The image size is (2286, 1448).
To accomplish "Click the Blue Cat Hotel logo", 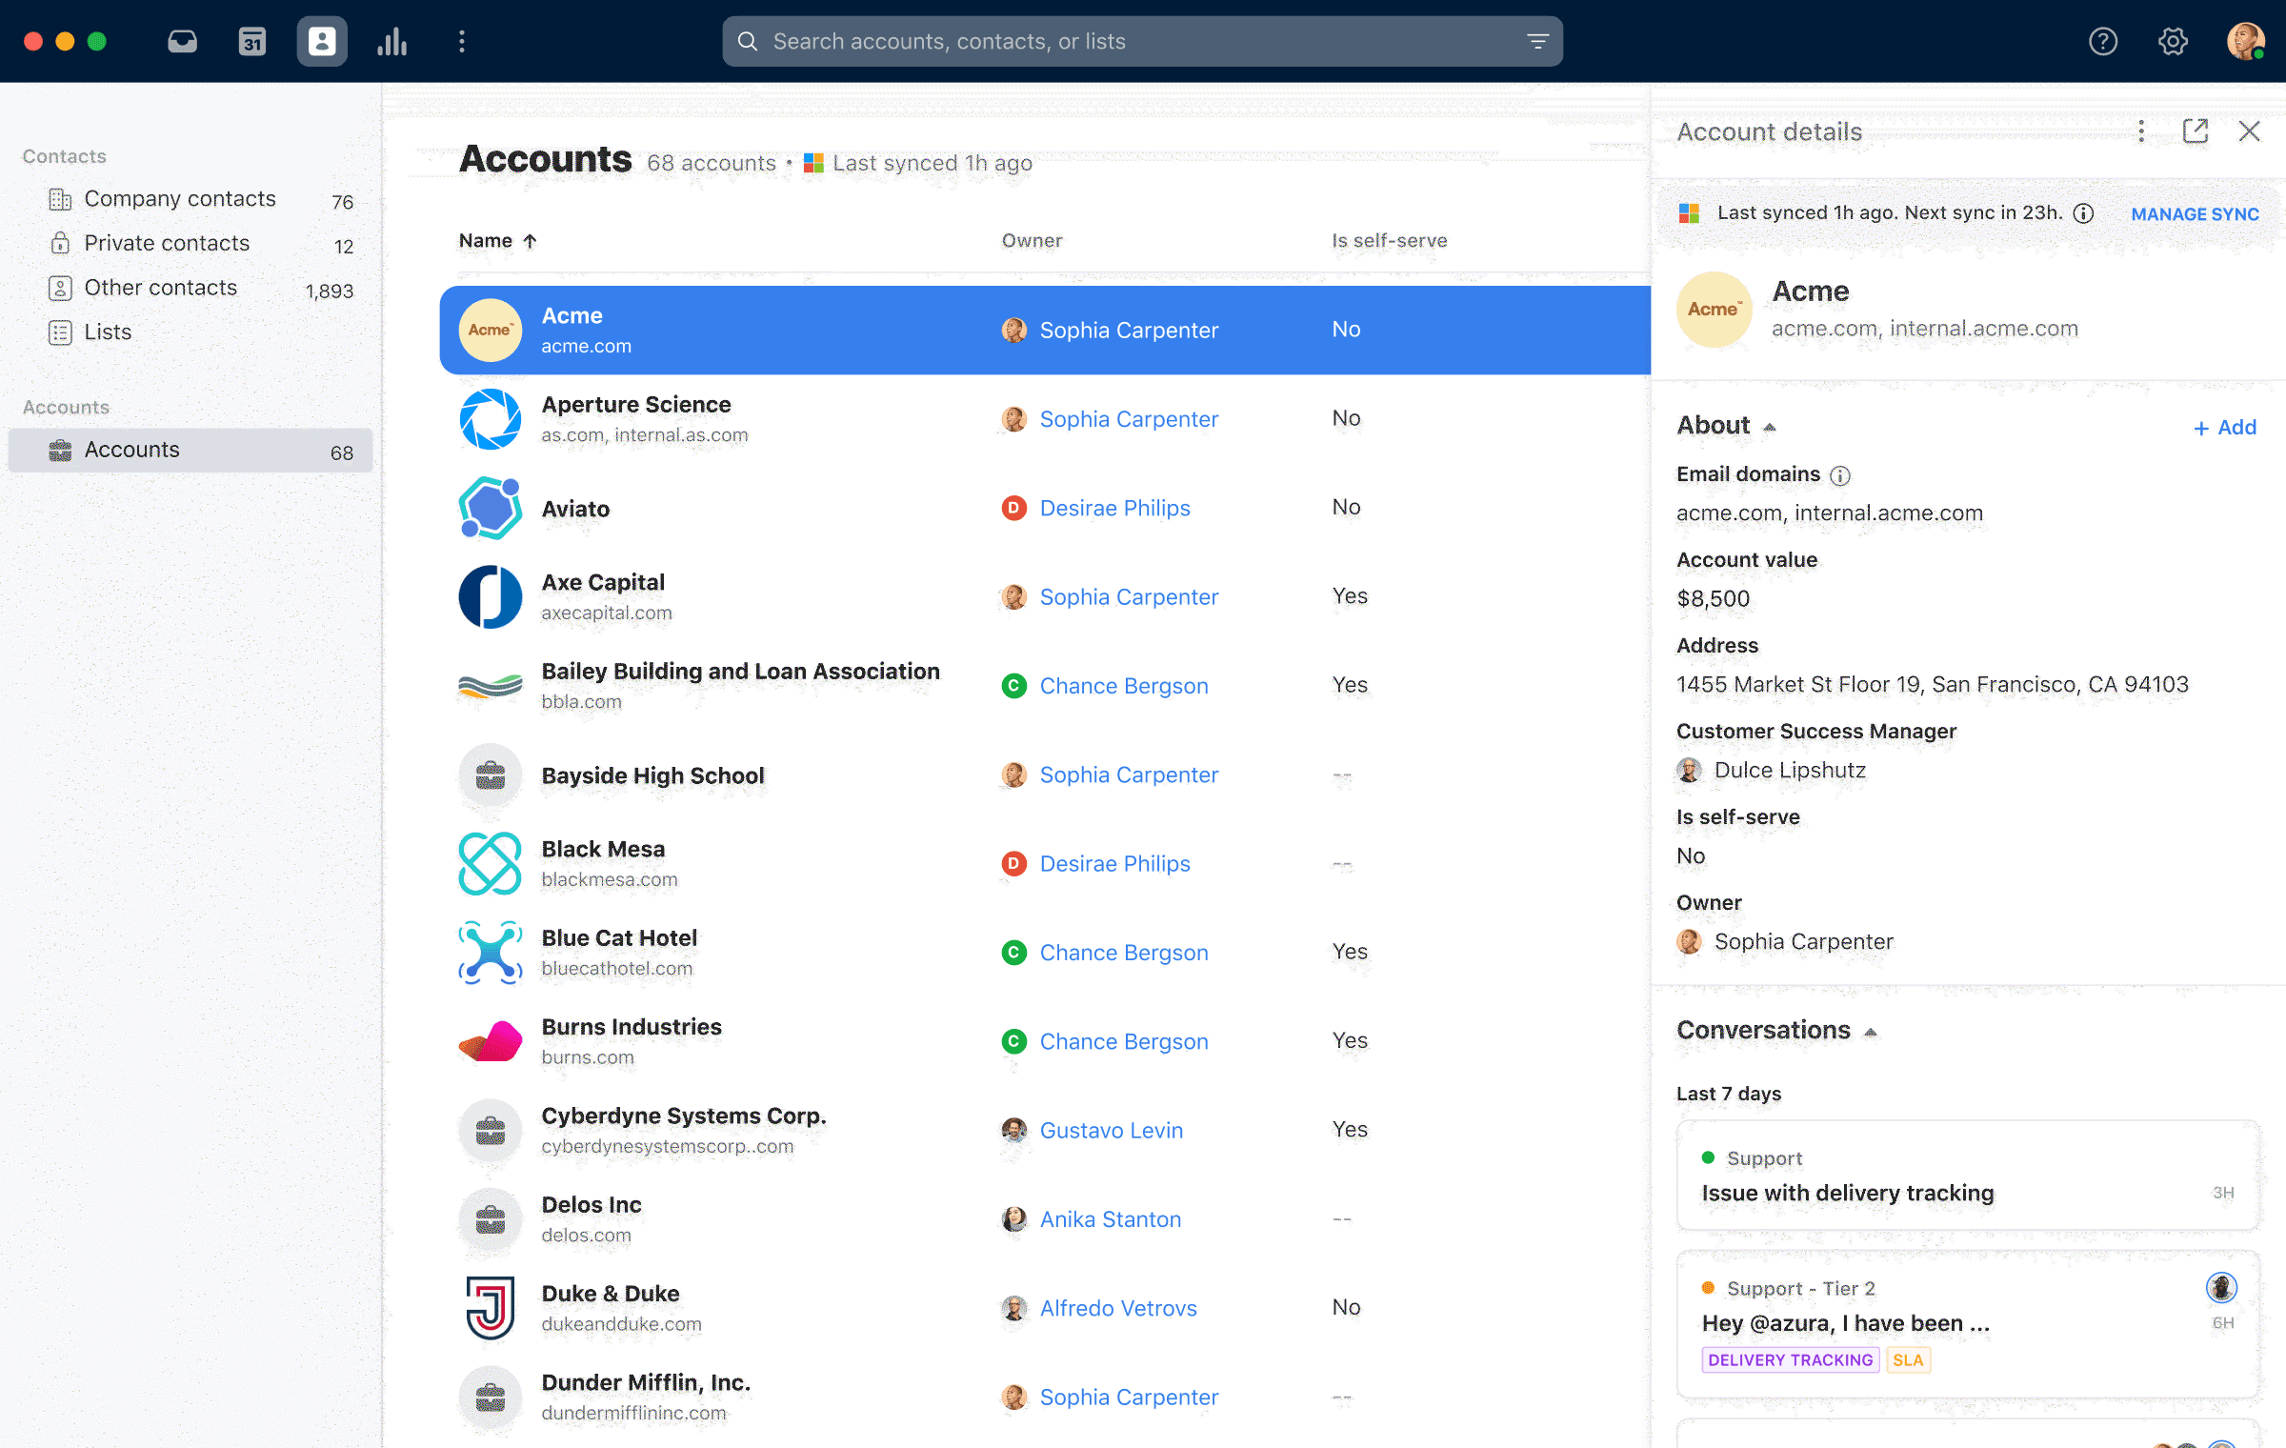I will coord(490,953).
